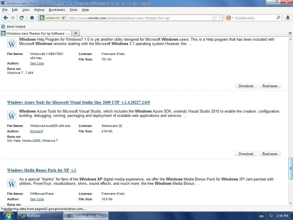The height and width of the screenshot is (220, 293).
Task: Click the page scrollbar up arrow
Action: (x=290, y=39)
